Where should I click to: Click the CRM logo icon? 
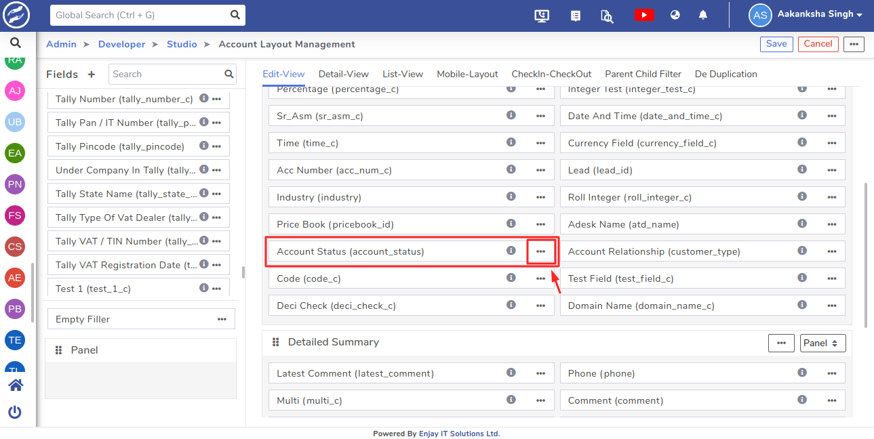16,15
